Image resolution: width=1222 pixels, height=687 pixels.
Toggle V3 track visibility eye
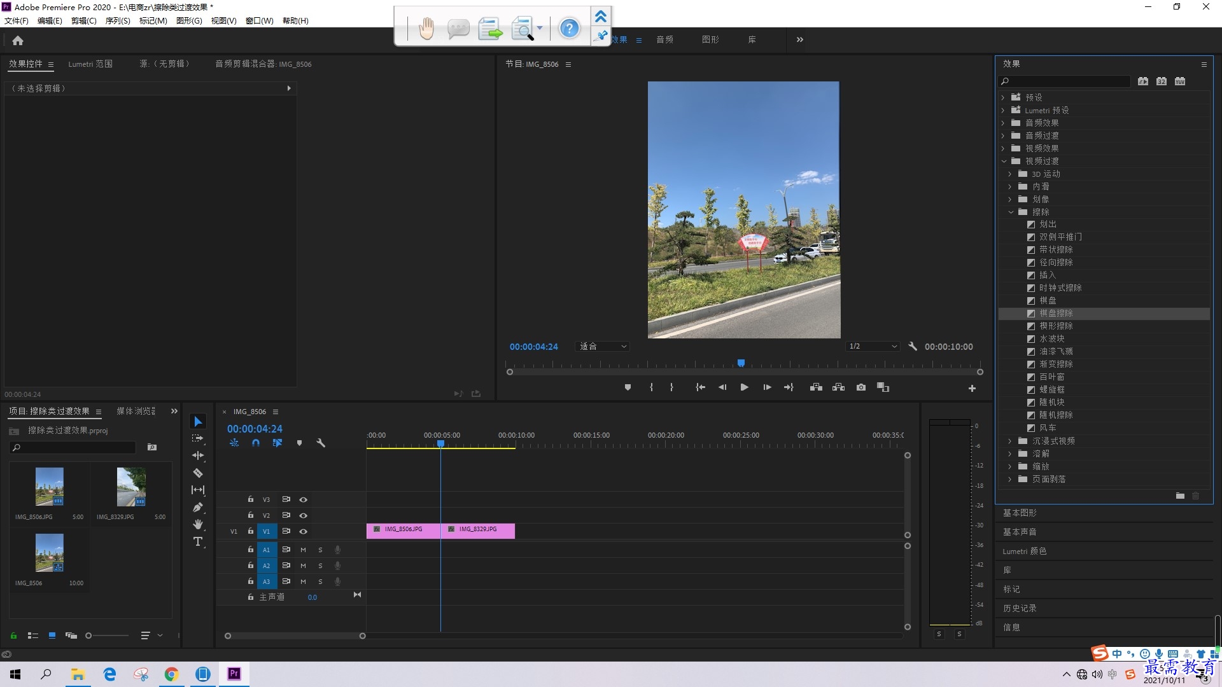pyautogui.click(x=304, y=499)
